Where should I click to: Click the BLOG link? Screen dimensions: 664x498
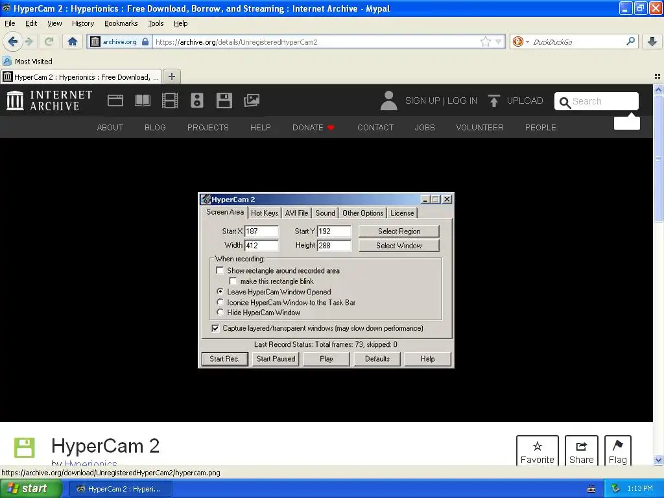[x=155, y=128]
